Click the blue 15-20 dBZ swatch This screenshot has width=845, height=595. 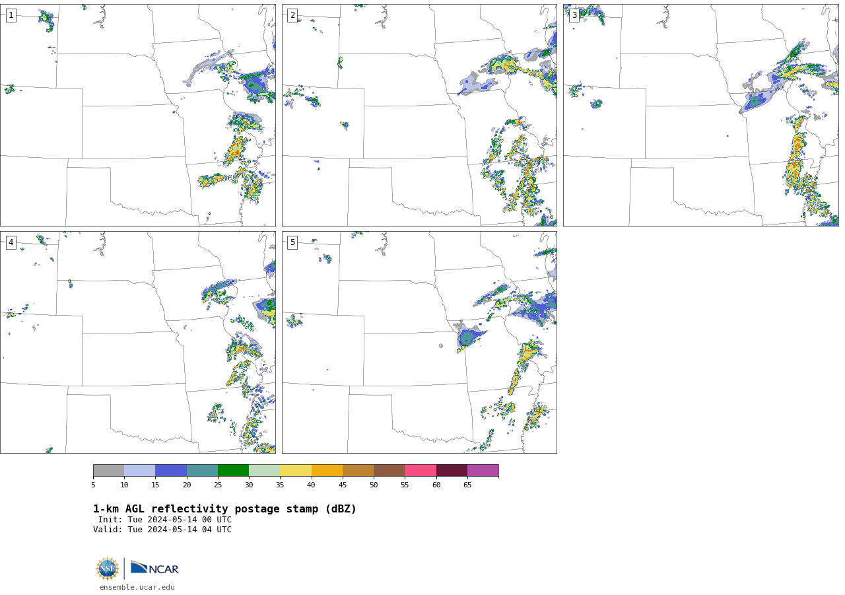click(x=171, y=470)
